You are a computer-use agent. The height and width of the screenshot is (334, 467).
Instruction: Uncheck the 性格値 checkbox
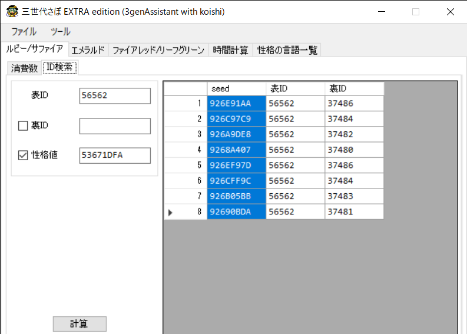(23, 156)
